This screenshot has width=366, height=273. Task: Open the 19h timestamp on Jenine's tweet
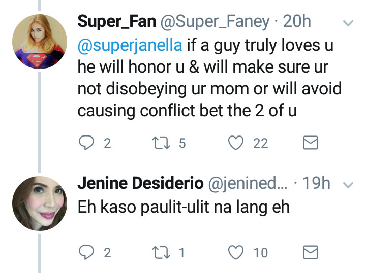316,184
